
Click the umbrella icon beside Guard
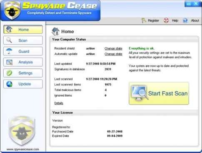[9, 51]
